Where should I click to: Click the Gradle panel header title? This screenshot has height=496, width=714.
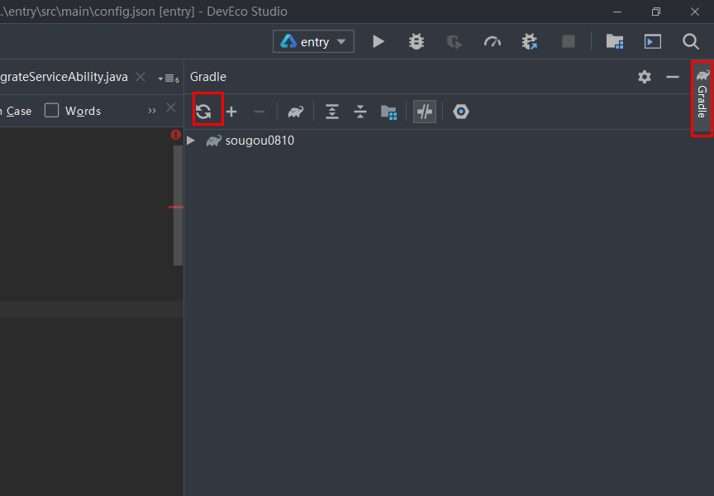point(208,77)
